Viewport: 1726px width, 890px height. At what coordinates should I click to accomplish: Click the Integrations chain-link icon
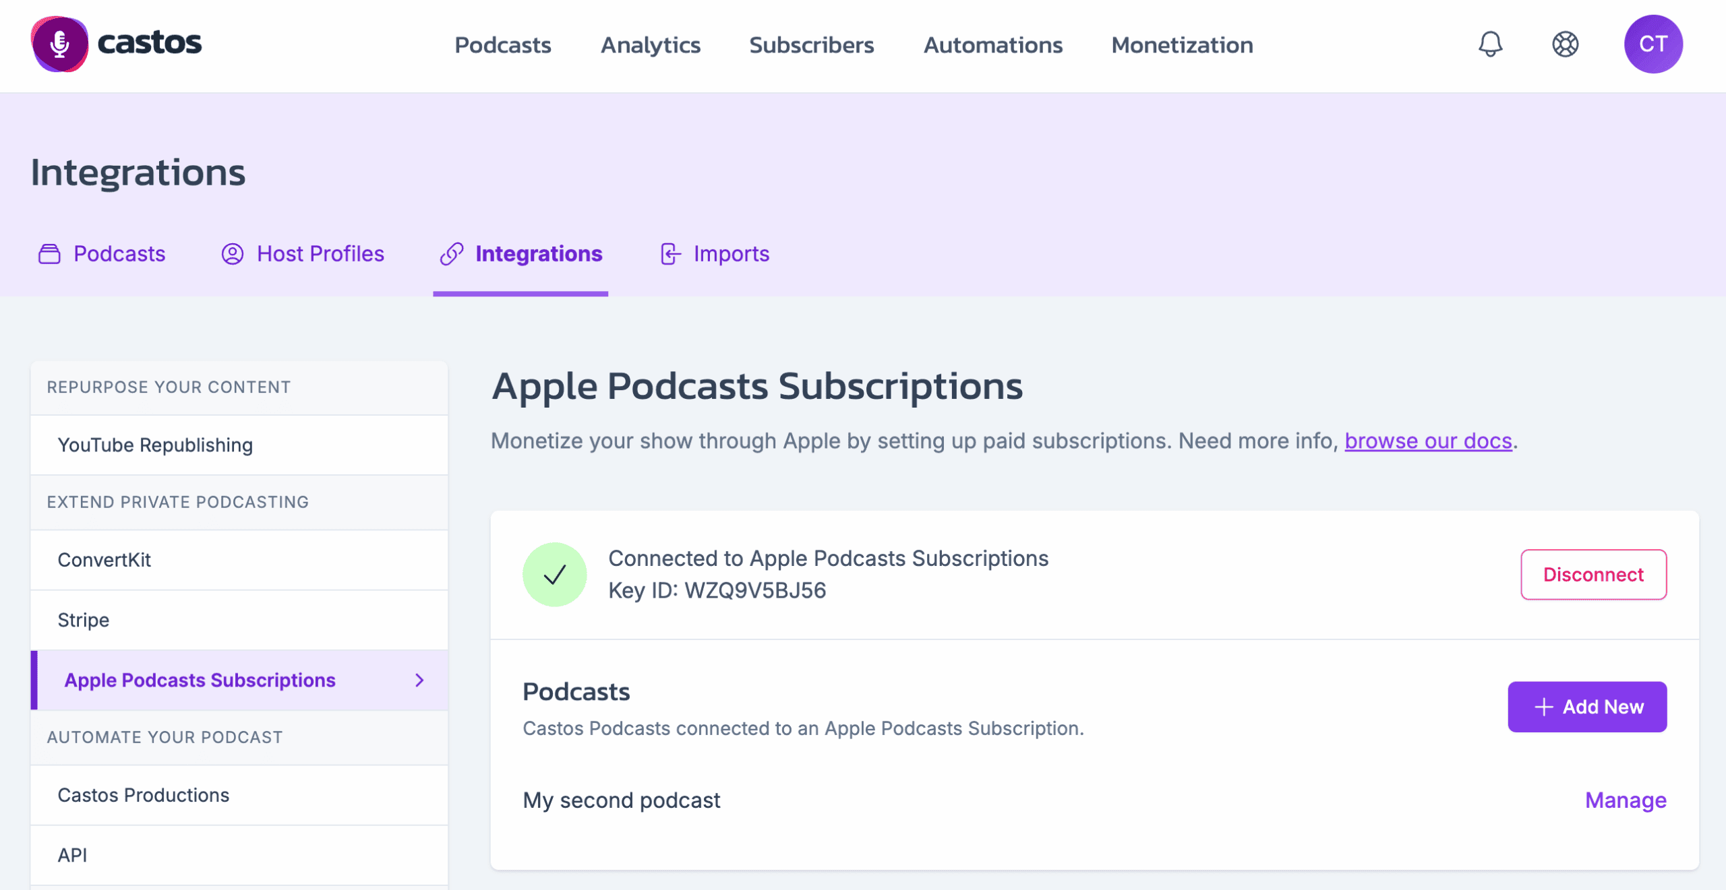(x=452, y=254)
